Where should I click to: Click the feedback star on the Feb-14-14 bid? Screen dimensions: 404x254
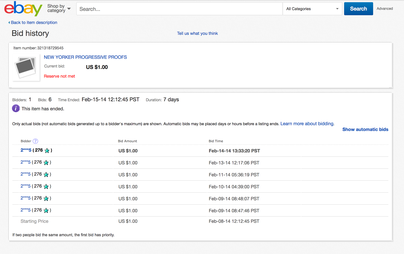[x=47, y=151]
